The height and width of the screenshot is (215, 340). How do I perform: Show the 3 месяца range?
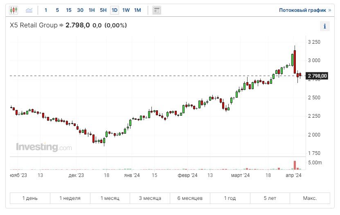point(150,198)
